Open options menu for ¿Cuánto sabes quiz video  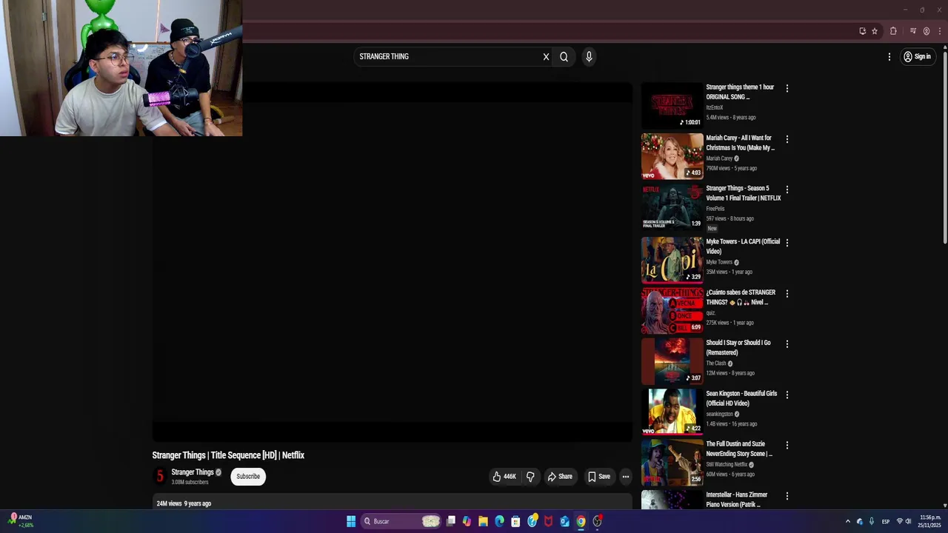787,294
